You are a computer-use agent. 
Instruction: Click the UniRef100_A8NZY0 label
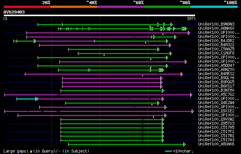pos(216,70)
